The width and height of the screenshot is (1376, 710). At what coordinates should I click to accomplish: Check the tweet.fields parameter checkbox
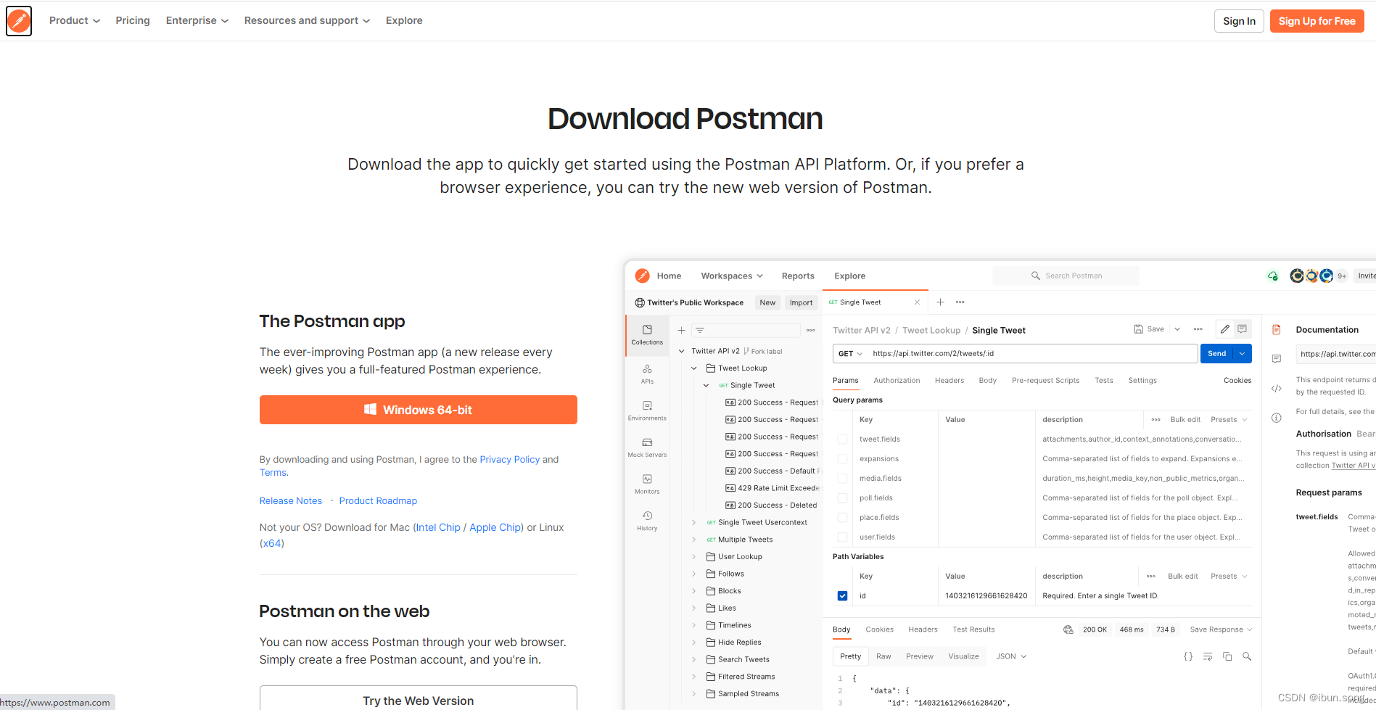click(x=842, y=439)
